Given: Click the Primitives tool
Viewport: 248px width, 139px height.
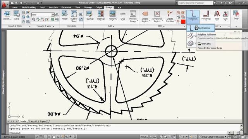Looking at the screenshot, I should (206, 16).
